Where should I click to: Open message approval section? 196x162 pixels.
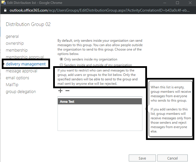pos(21,71)
